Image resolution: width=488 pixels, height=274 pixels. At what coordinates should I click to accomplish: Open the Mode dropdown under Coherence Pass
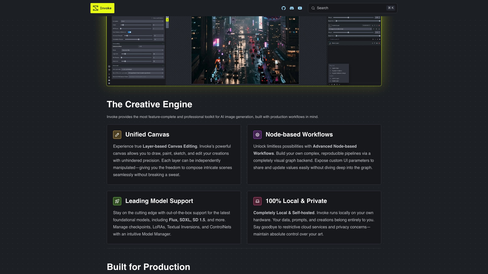point(143,50)
